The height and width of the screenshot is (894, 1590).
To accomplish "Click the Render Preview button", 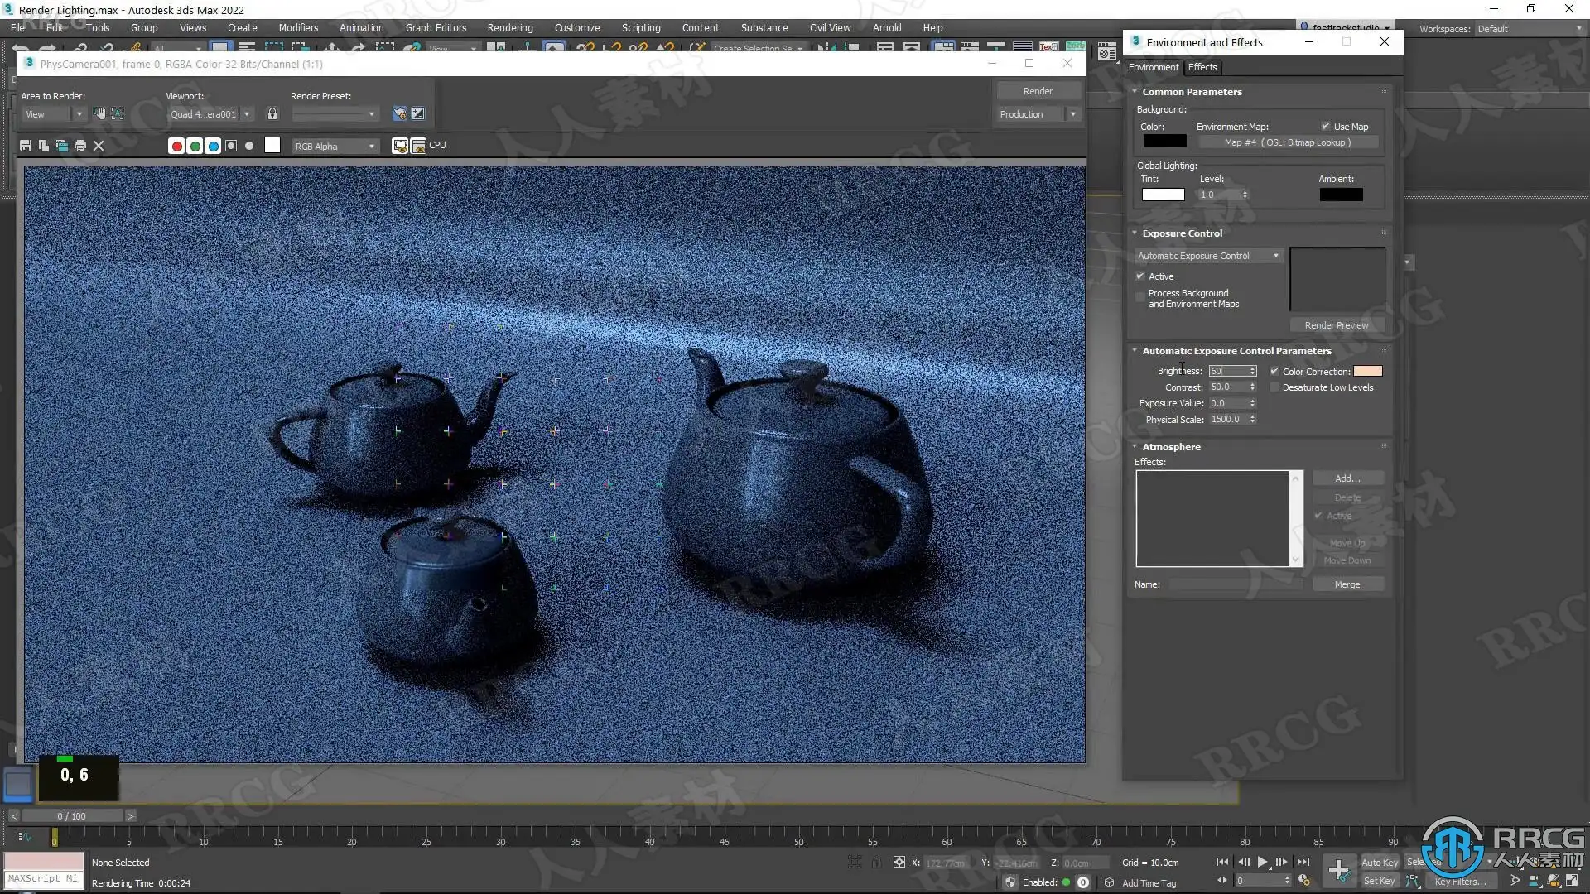I will [x=1336, y=325].
